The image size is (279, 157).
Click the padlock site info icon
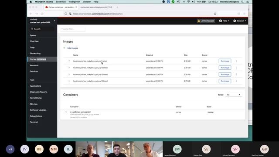(70, 14)
